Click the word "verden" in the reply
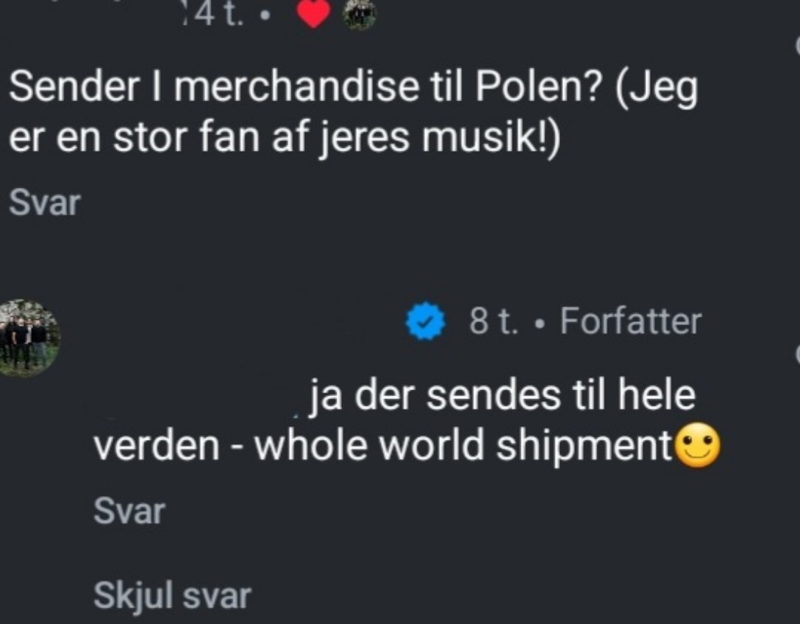The image size is (800, 624). 156,447
